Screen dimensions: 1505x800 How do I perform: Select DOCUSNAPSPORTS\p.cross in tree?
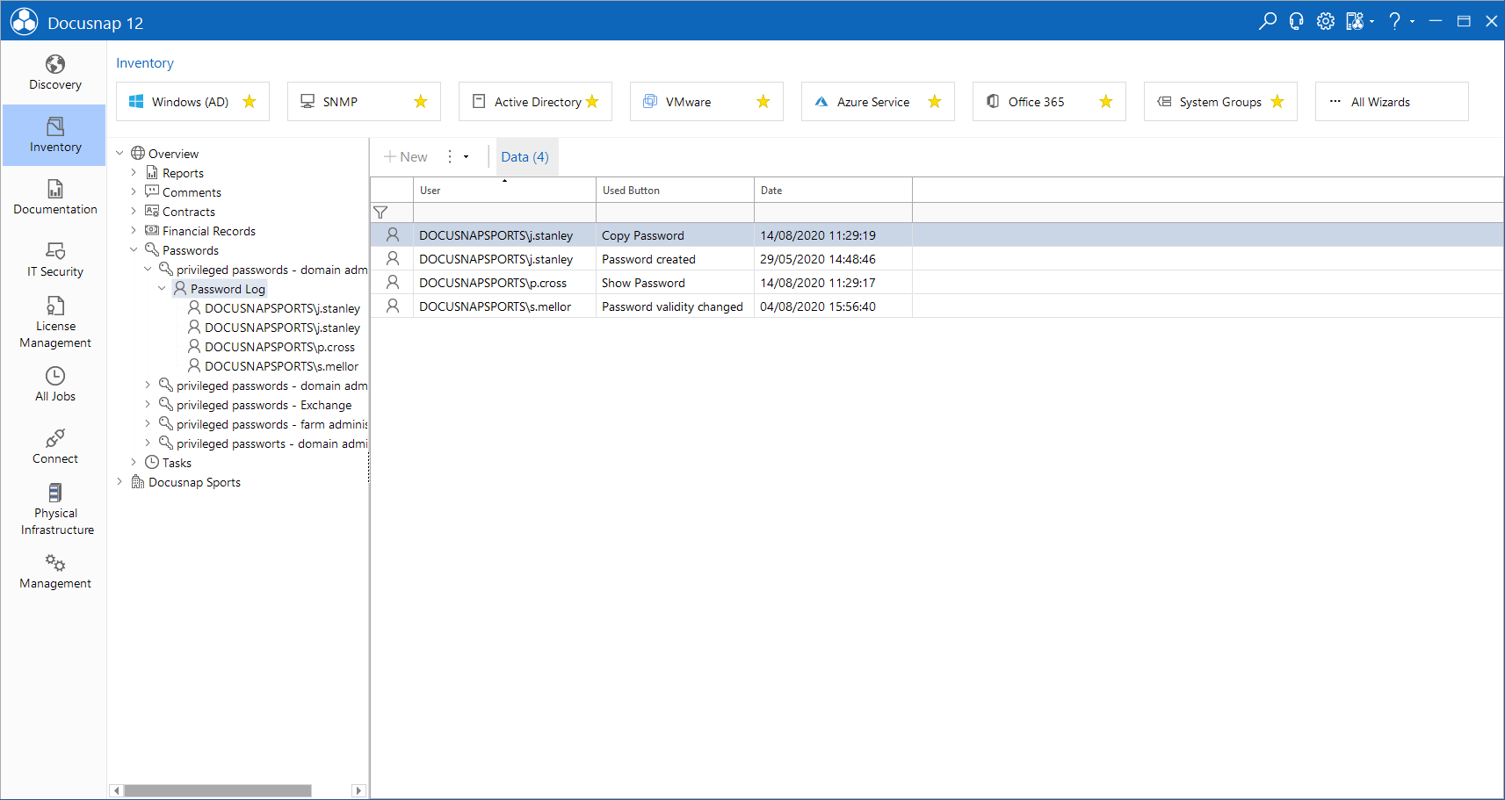(271, 347)
